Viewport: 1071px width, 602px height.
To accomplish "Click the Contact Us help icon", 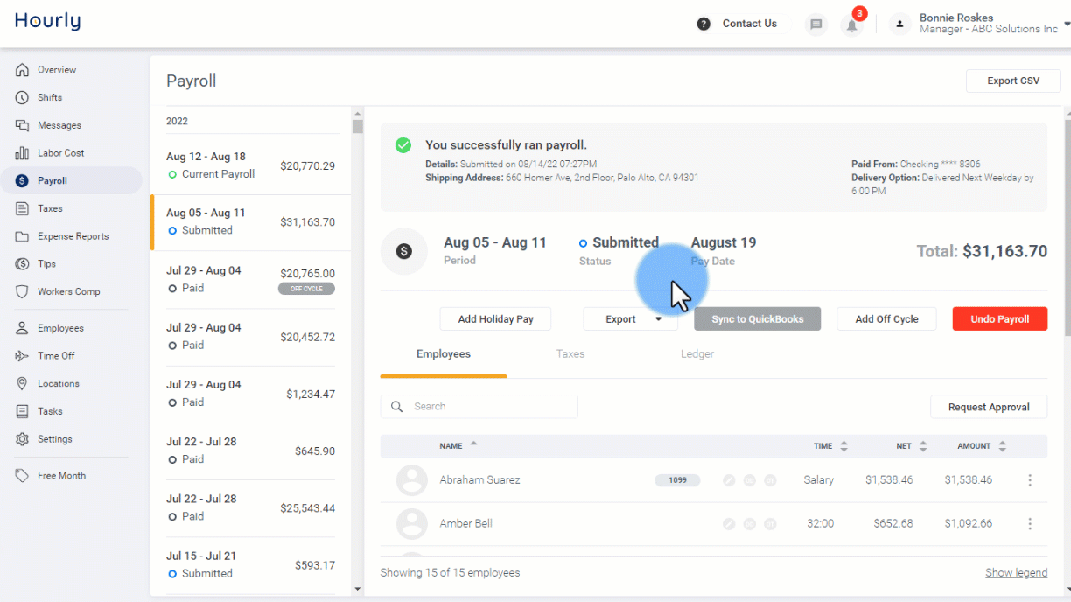I will click(703, 24).
